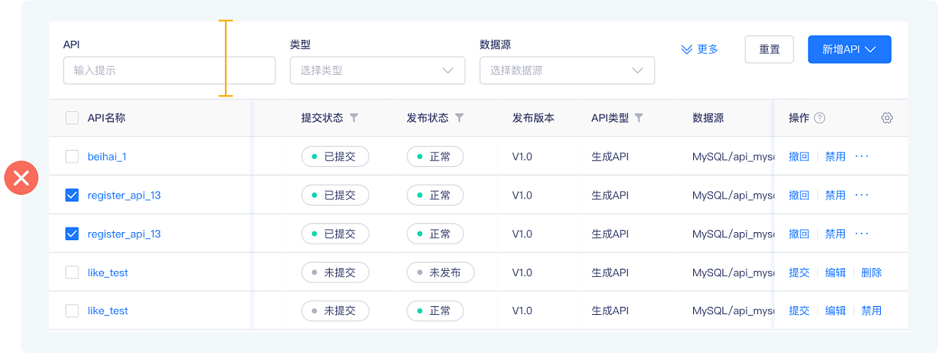Open the 选择数据源 dropdown
The height and width of the screenshot is (353, 938).
[566, 70]
